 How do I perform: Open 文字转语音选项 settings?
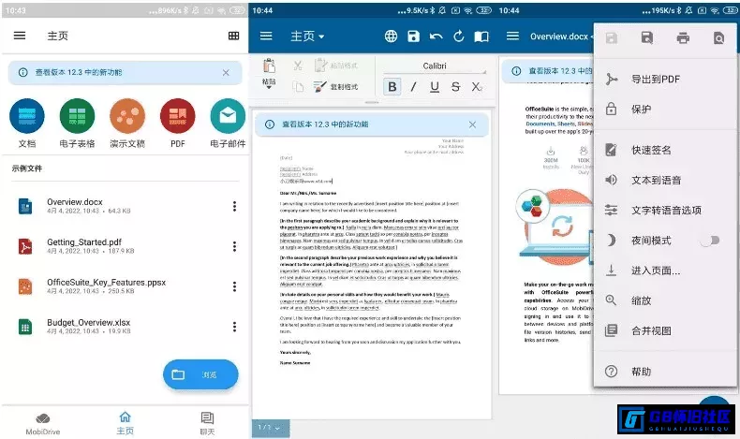(665, 211)
